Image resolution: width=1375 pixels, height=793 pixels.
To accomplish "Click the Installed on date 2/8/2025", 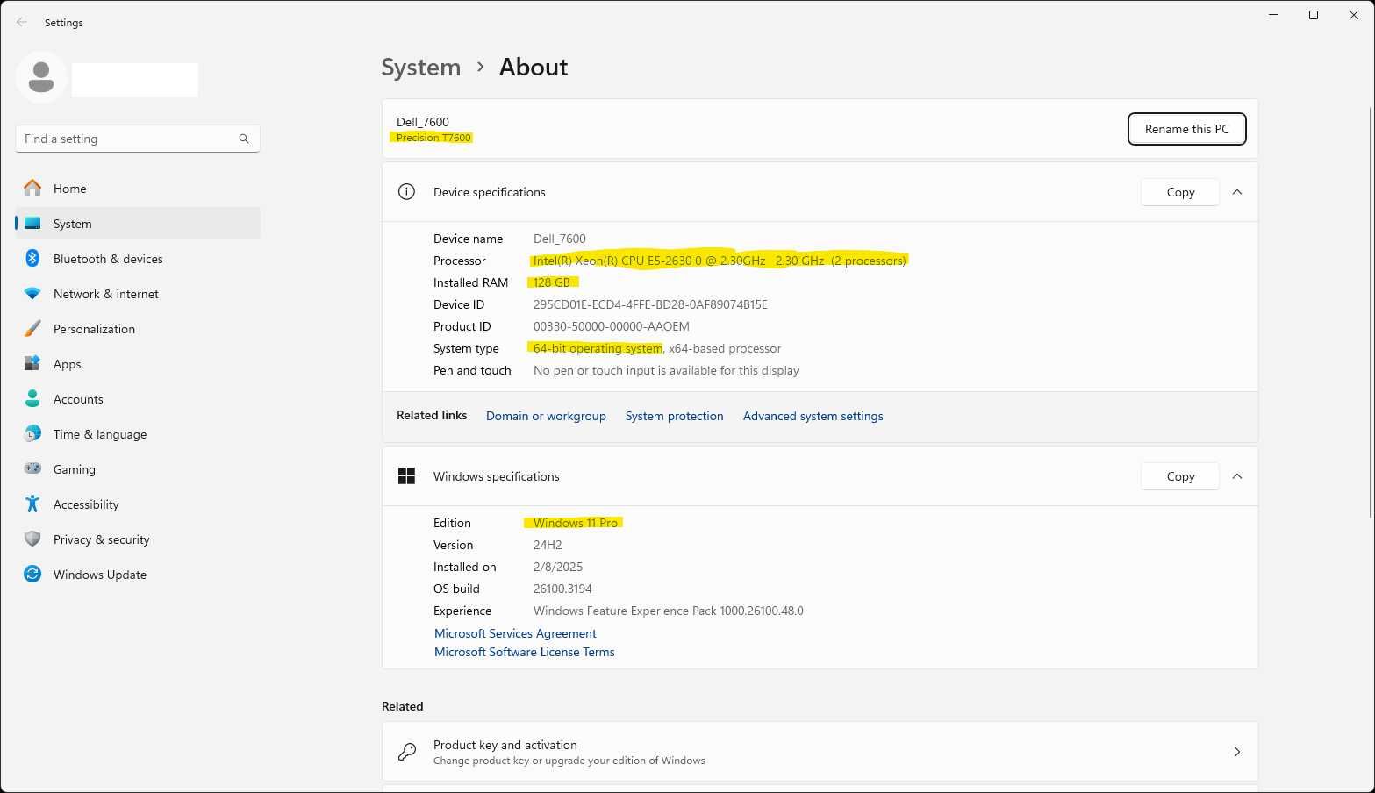I will pos(558,567).
